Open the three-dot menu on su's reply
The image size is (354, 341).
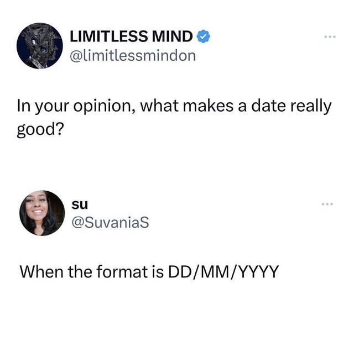(x=327, y=204)
